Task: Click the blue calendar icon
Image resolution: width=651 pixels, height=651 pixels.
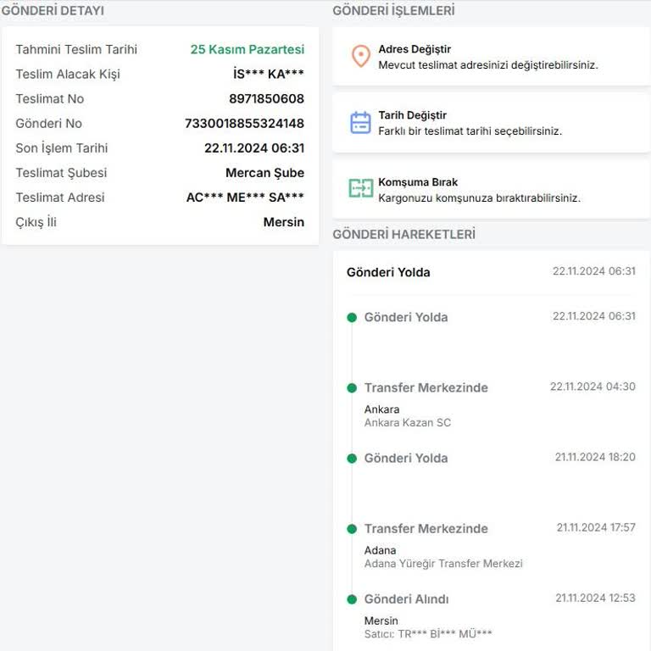Action: coord(360,122)
